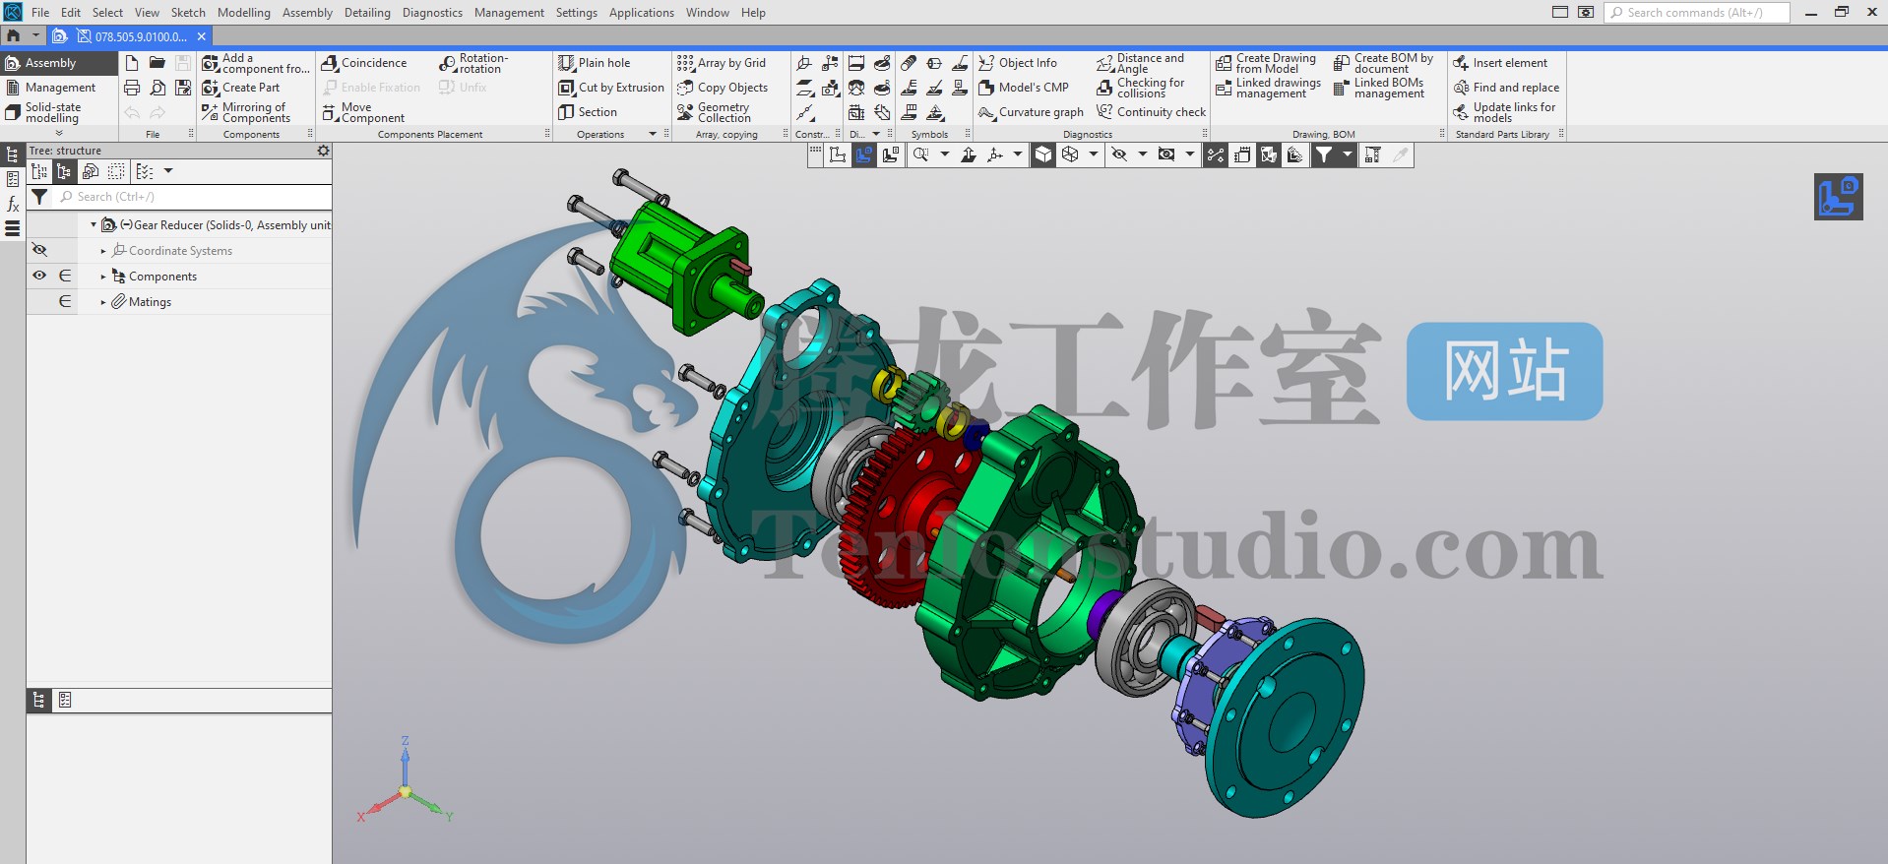This screenshot has height=864, width=1888.
Task: Close the 078.505.9.0100.0 document tab
Action: tap(202, 36)
